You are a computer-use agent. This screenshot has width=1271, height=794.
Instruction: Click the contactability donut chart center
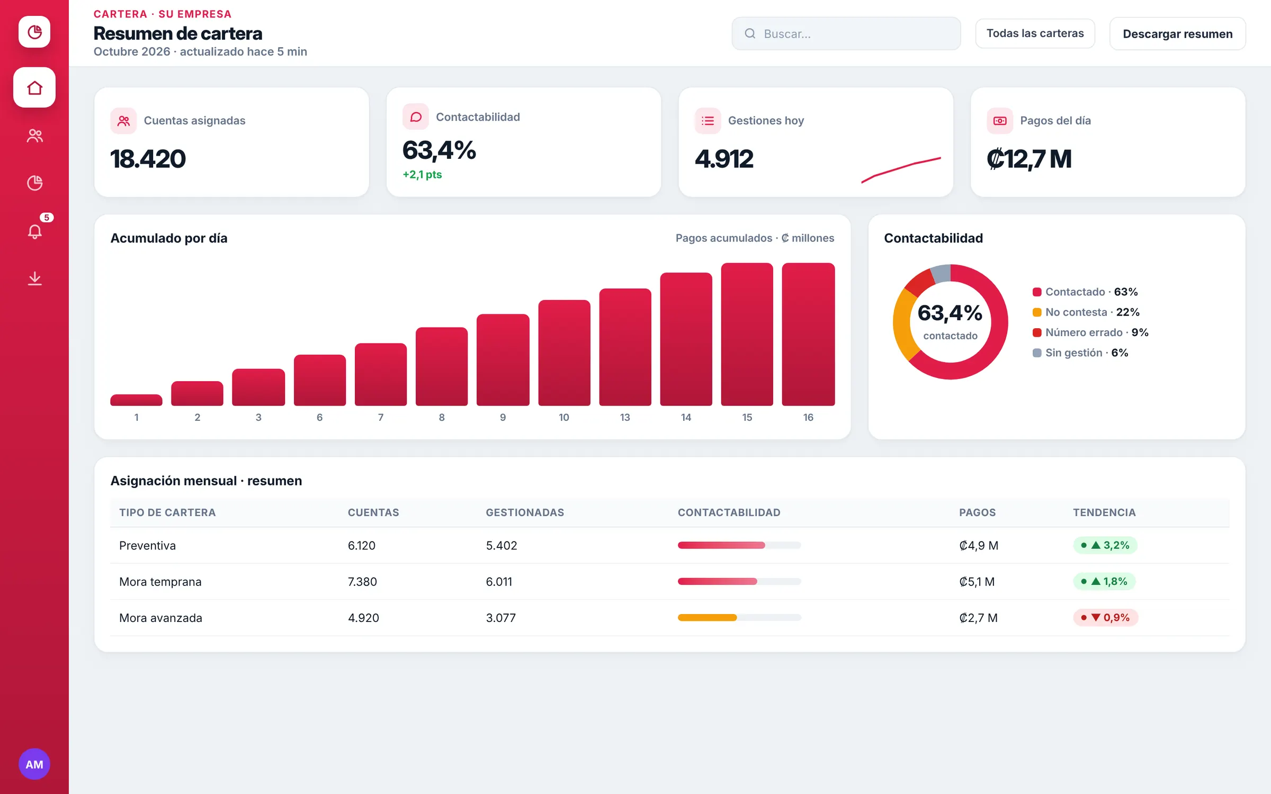(x=950, y=322)
